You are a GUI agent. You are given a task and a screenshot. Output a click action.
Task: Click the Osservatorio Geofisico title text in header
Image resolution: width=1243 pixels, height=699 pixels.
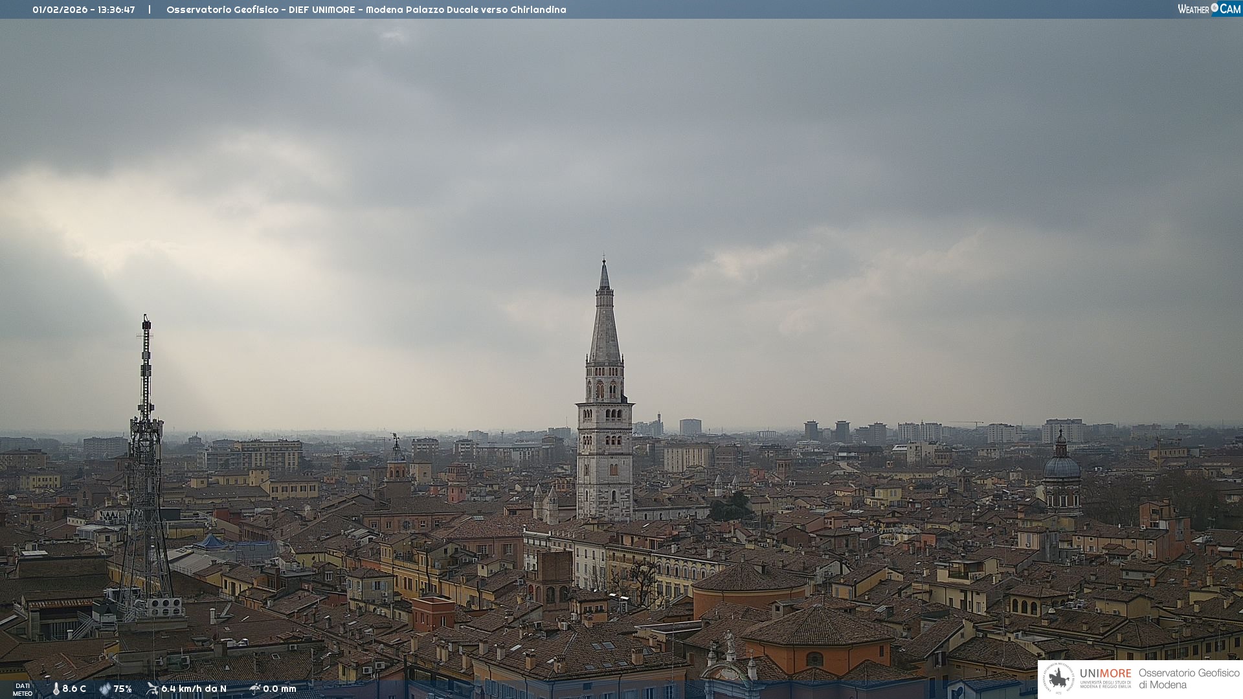click(222, 10)
